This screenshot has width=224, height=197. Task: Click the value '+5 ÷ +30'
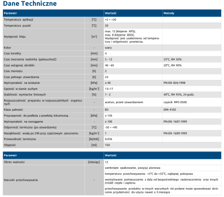pos(111,20)
